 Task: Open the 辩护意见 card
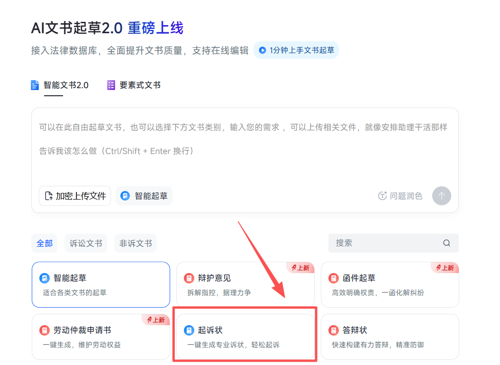[x=245, y=284]
